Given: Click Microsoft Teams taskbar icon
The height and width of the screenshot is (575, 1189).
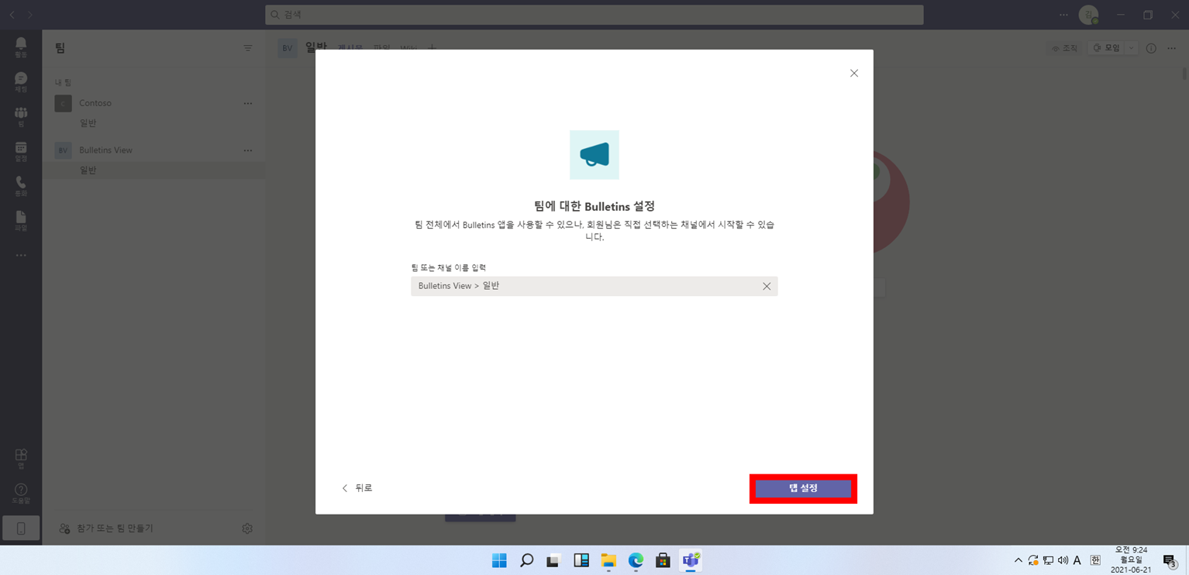Looking at the screenshot, I should coord(691,560).
